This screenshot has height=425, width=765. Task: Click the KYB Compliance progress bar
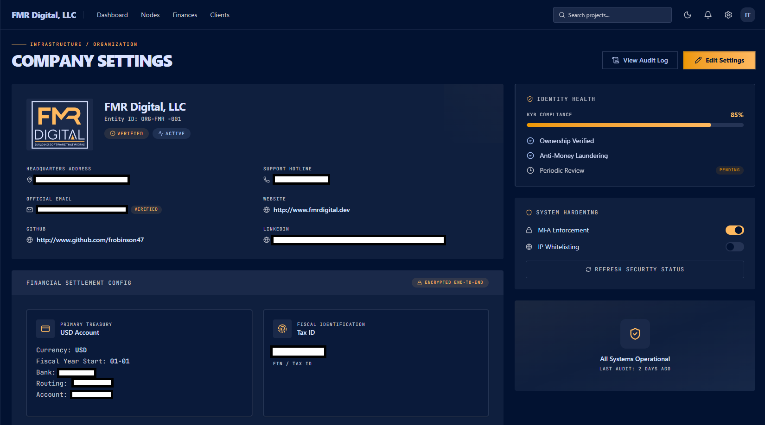pyautogui.click(x=635, y=125)
